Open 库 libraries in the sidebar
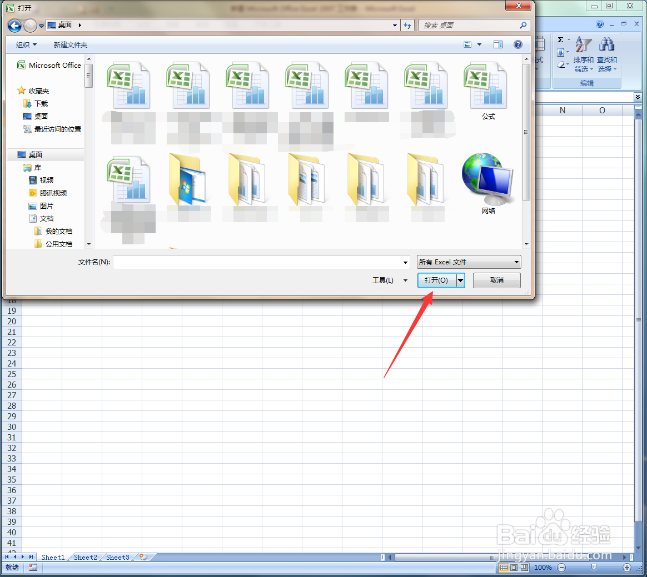This screenshot has width=647, height=577. (x=33, y=167)
